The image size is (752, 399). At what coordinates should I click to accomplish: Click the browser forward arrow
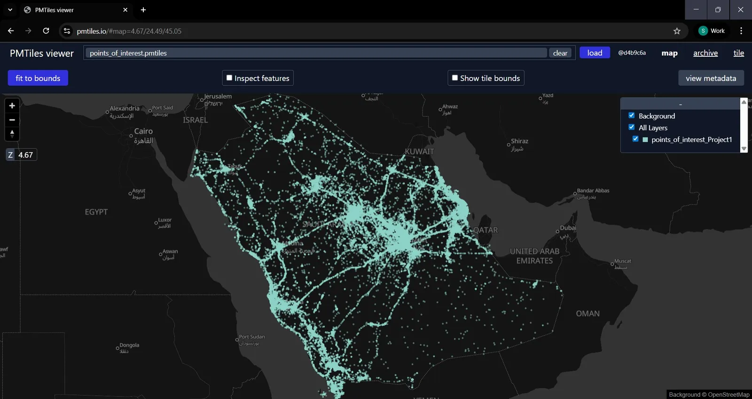(28, 31)
